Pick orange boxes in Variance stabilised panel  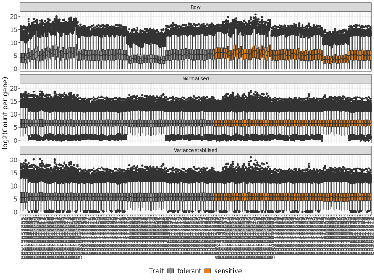click(x=290, y=196)
